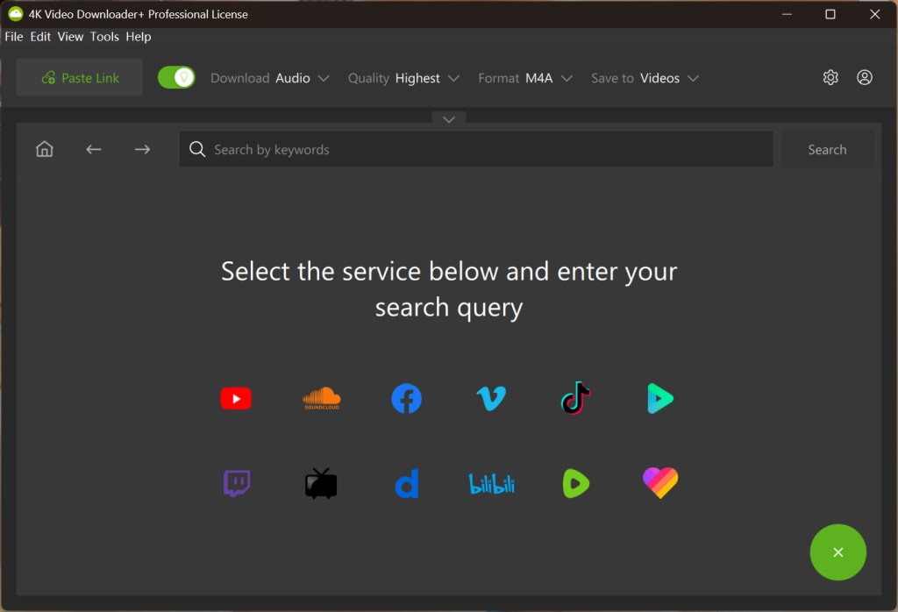Select the green Rumble play icon
This screenshot has height=612, width=898.
[576, 483]
